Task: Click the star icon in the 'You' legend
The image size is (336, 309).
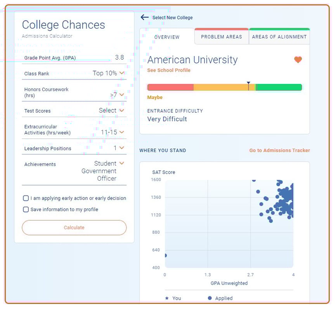Action: pos(168,298)
